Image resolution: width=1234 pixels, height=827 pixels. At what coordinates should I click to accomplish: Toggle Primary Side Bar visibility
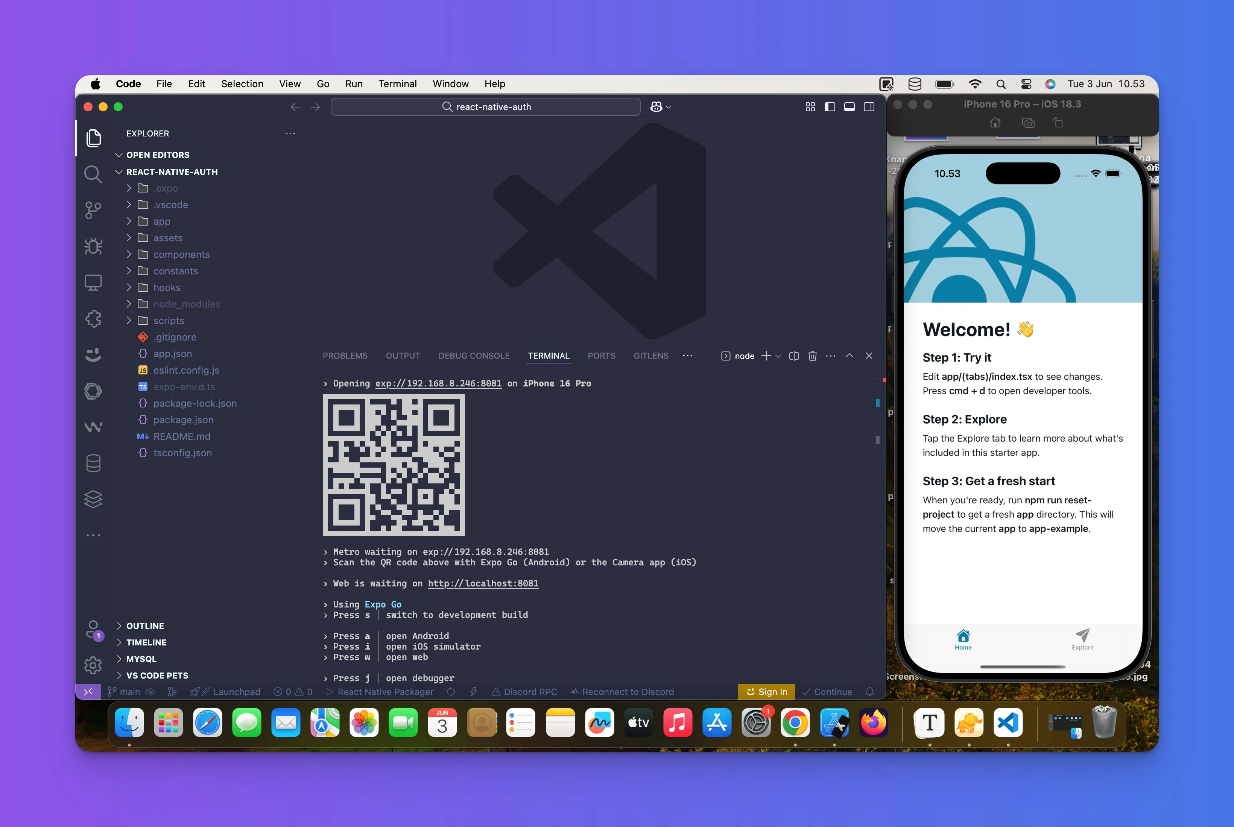(830, 107)
